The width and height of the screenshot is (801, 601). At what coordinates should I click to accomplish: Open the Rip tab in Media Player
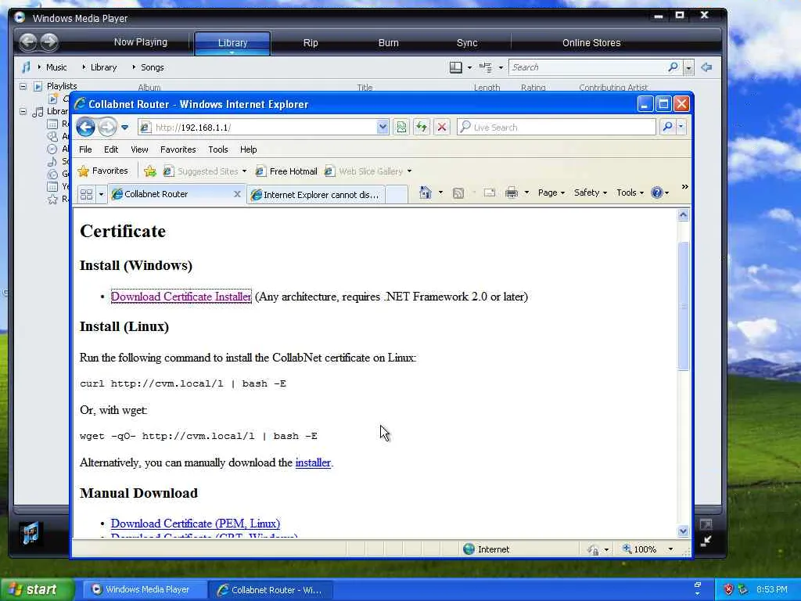tap(311, 43)
